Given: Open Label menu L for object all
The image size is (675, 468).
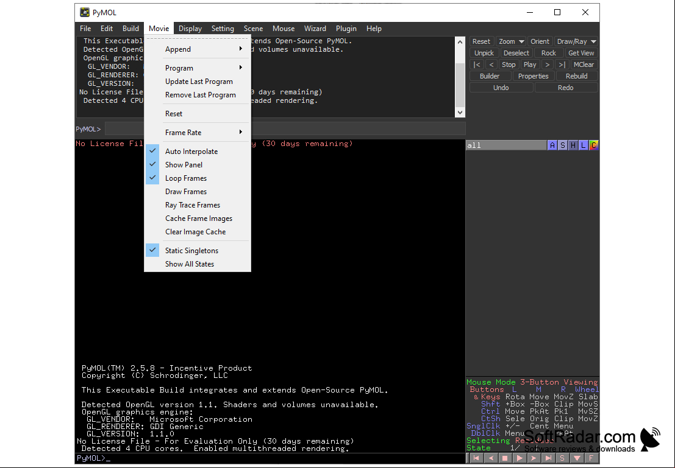Looking at the screenshot, I should pyautogui.click(x=583, y=145).
